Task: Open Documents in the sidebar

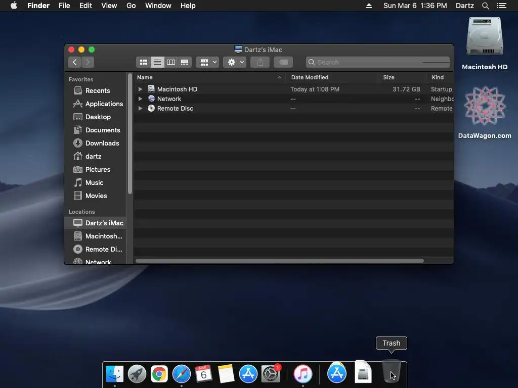Action: tap(96, 130)
